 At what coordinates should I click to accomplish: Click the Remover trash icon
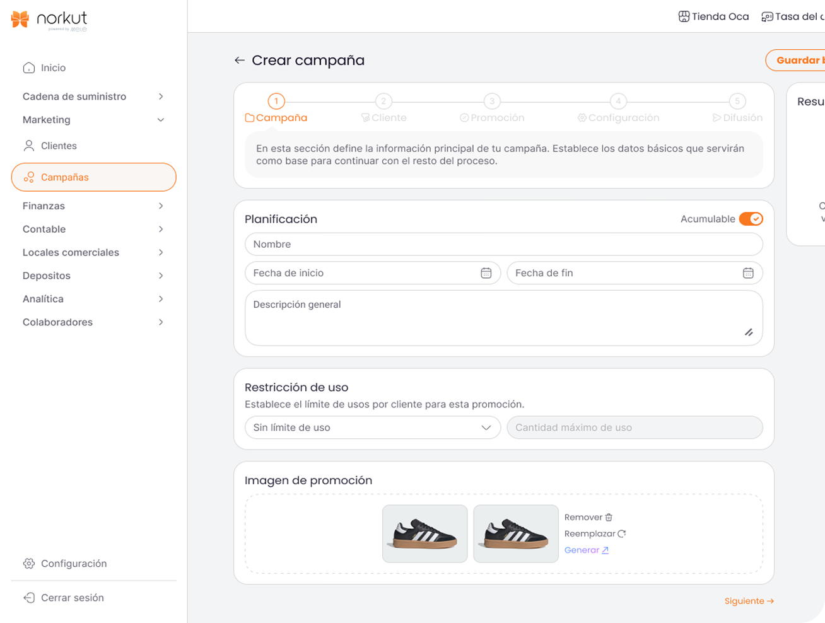point(609,518)
